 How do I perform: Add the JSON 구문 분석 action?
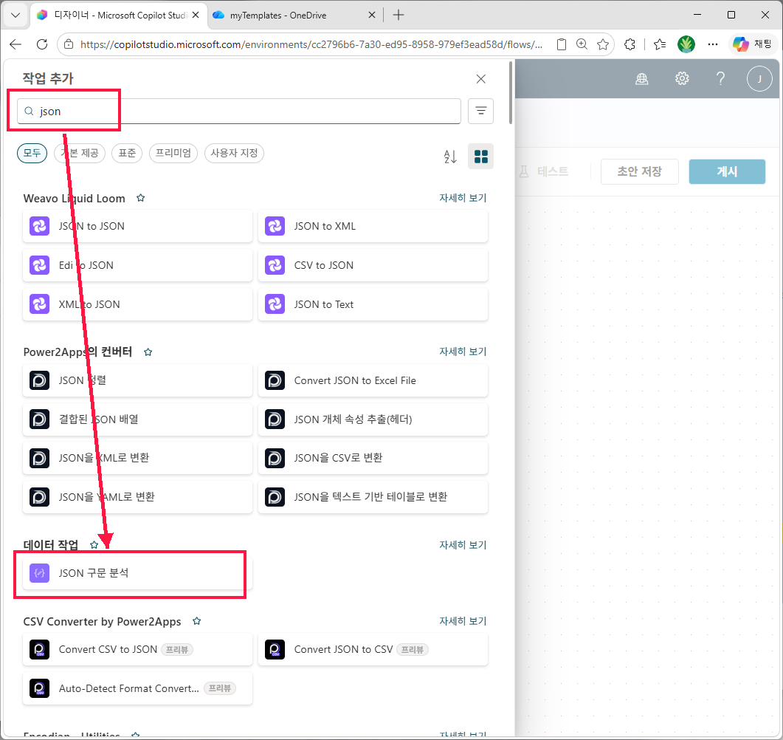click(137, 573)
